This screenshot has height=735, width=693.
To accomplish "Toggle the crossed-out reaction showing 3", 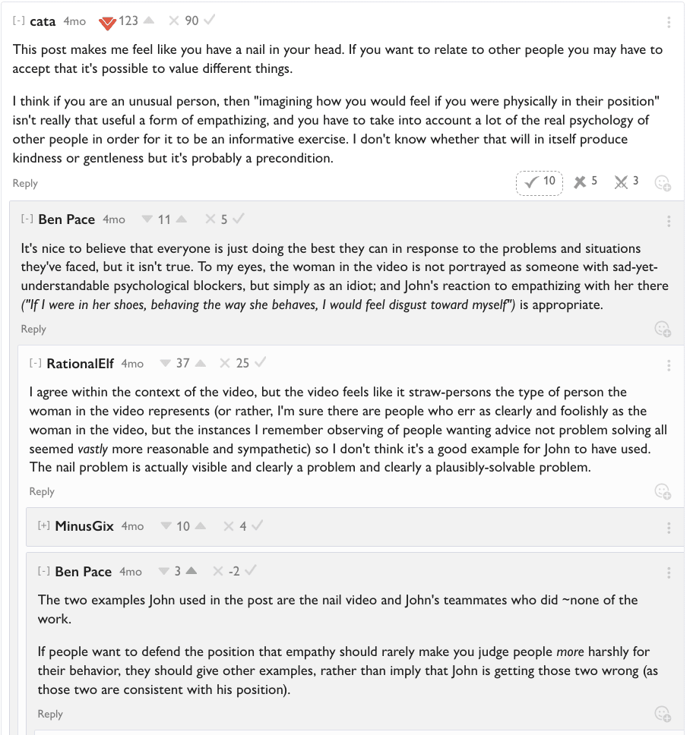I will click(626, 182).
